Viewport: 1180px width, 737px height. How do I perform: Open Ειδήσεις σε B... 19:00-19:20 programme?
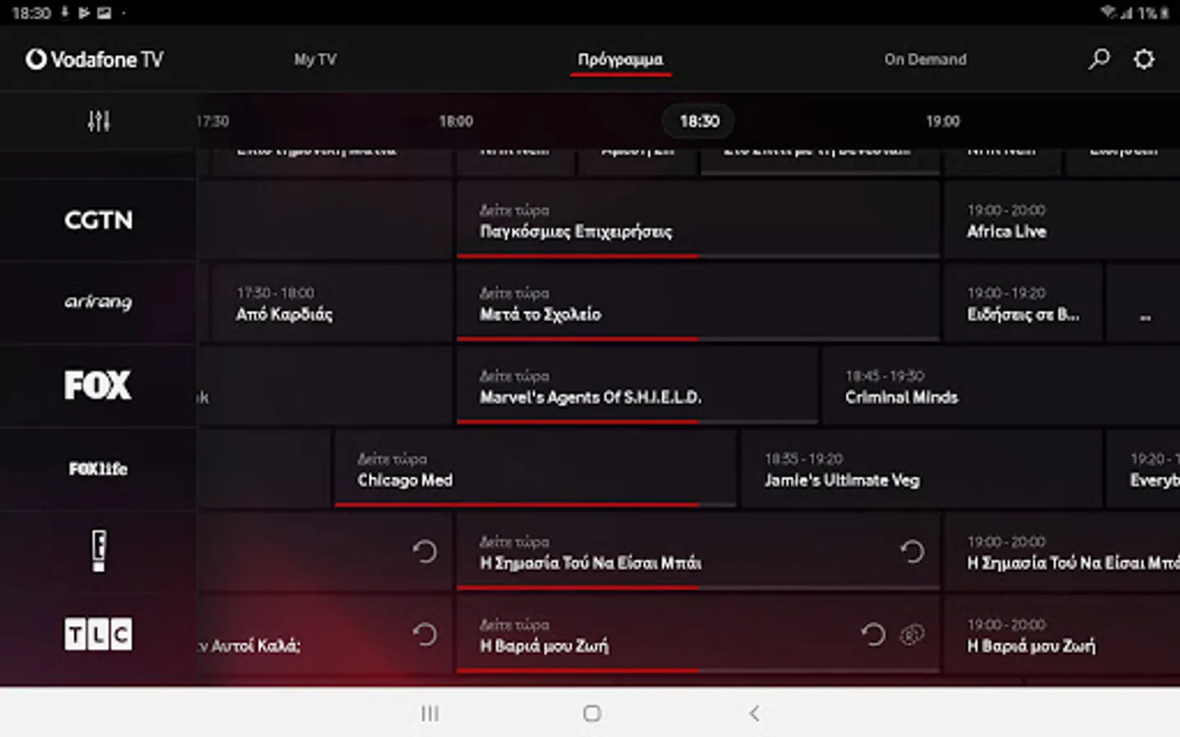point(1023,302)
